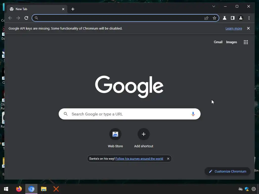This screenshot has width=259, height=194.
Task: Click the Chromium taskbar icon
Action: pyautogui.click(x=31, y=189)
